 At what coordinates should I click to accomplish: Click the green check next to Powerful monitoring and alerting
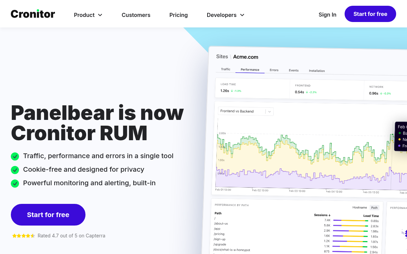15,183
